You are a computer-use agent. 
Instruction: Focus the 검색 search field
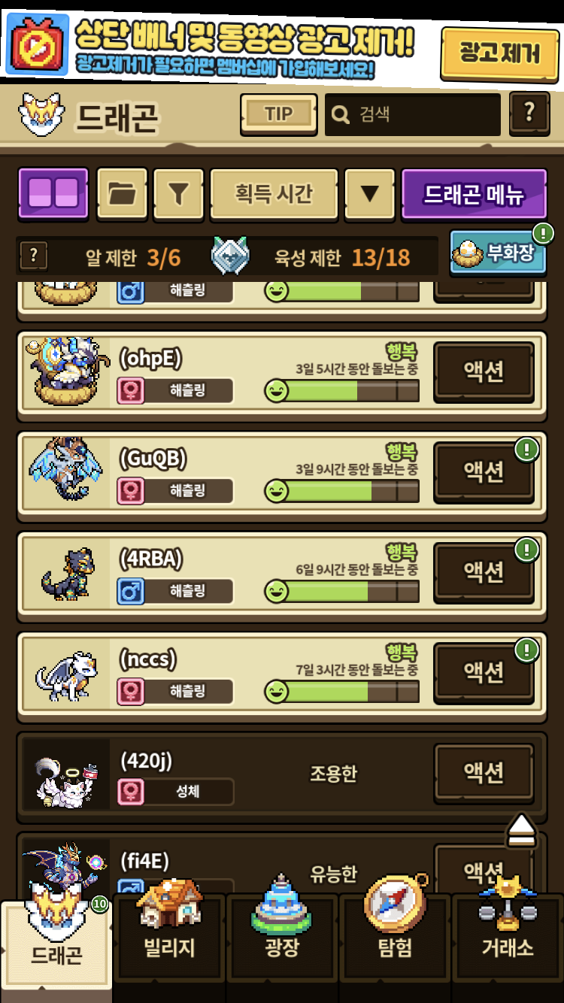pyautogui.click(x=413, y=114)
